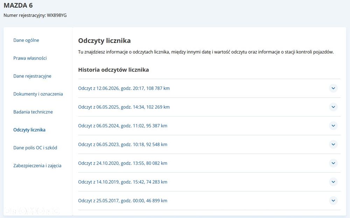The width and height of the screenshot is (350, 218).
Task: Click the main Odczyty licznika title
Action: pos(104,41)
